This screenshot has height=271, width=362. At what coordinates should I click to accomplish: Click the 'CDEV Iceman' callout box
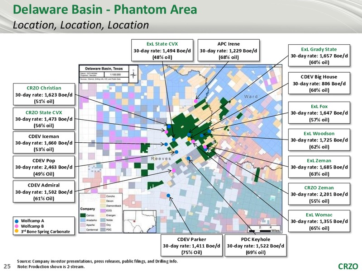pyautogui.click(x=44, y=142)
